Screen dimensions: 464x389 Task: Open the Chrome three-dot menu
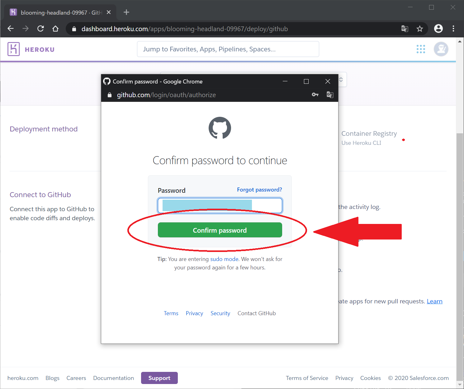453,29
